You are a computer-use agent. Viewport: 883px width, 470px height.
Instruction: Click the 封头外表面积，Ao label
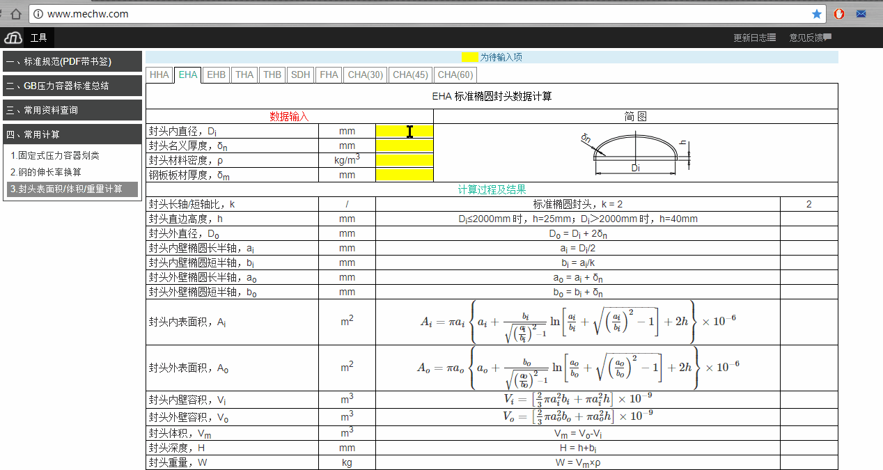tap(188, 368)
